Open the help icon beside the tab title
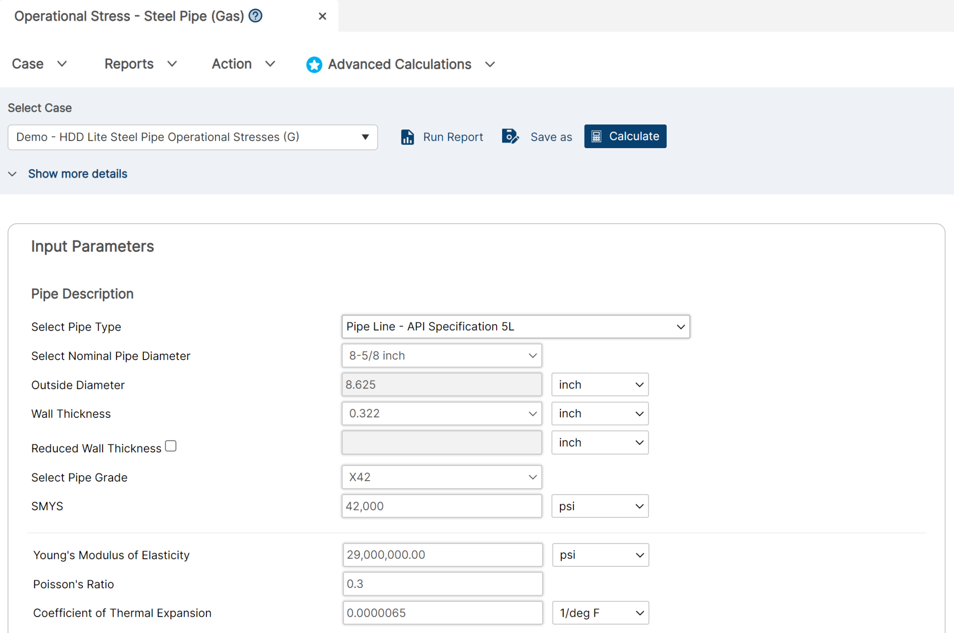 [255, 15]
